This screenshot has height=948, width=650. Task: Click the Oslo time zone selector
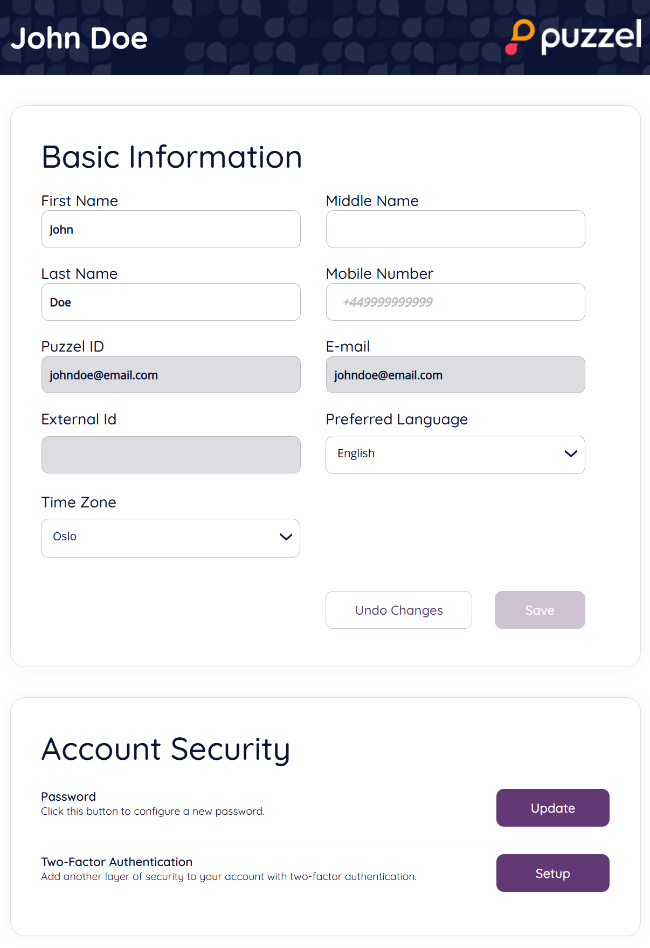pos(170,538)
